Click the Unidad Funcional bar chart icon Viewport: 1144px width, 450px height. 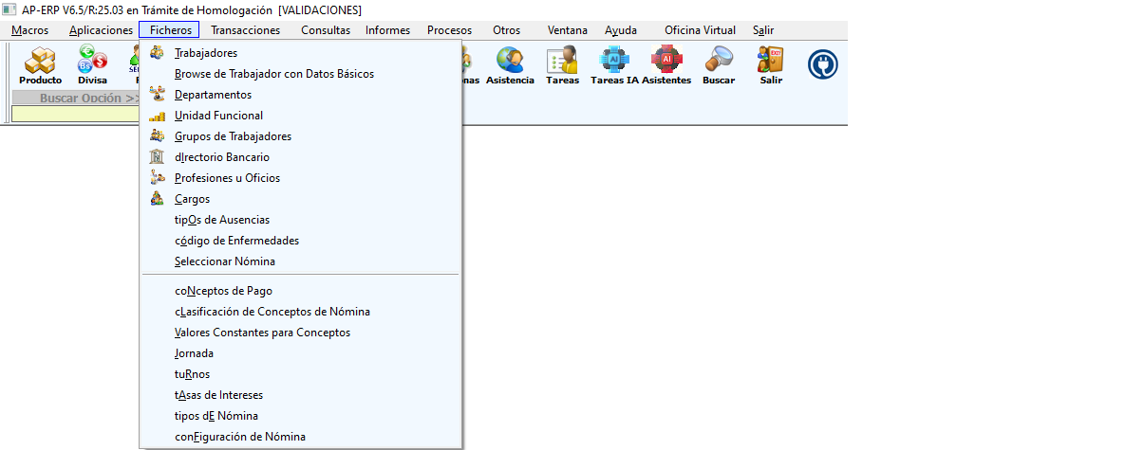pyautogui.click(x=158, y=115)
